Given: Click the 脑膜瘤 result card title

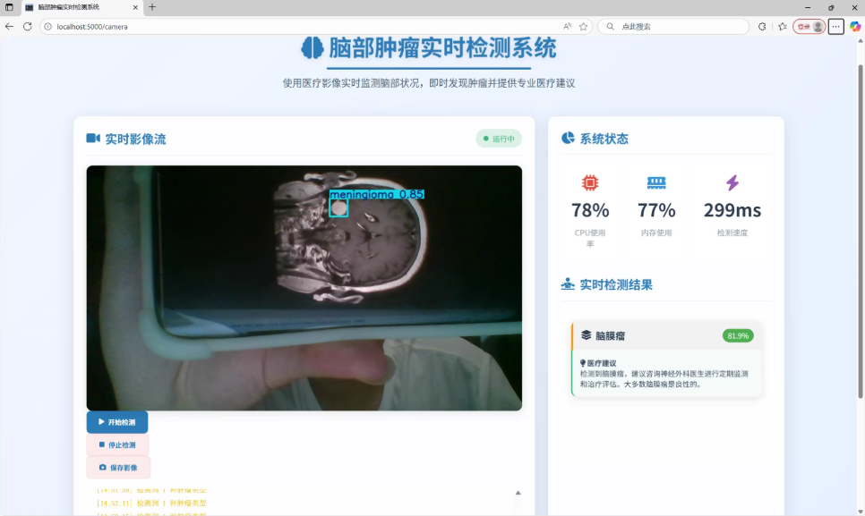Looking at the screenshot, I should tap(610, 336).
